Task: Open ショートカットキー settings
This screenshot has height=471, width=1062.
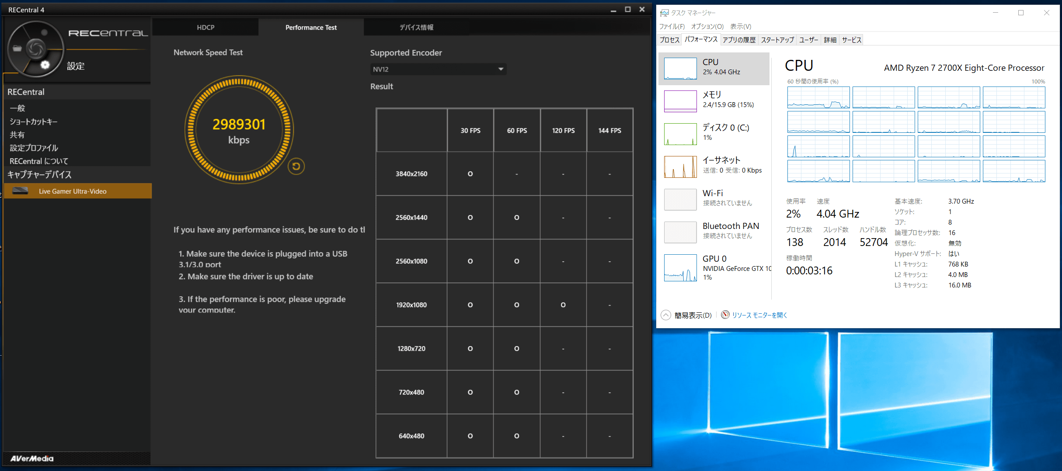Action: click(34, 121)
